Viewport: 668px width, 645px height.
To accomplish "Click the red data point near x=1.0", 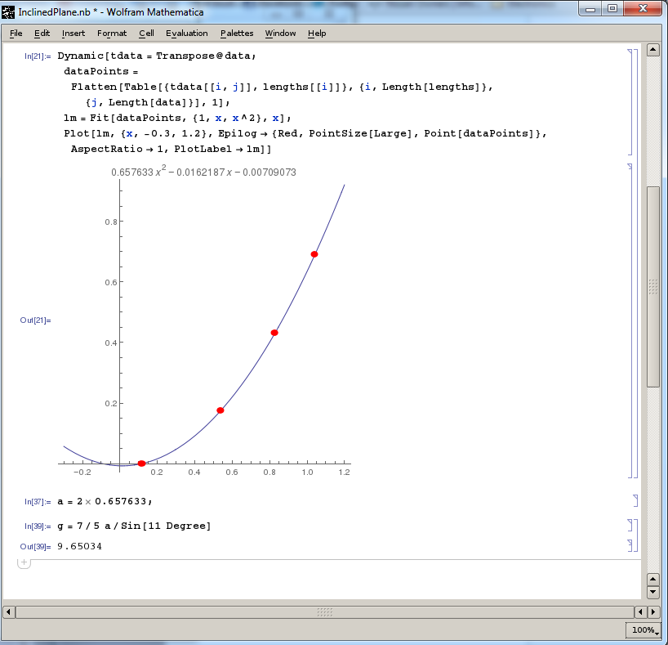I will [314, 254].
